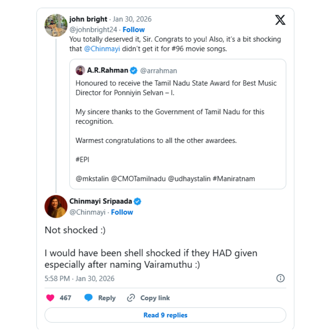The height and width of the screenshot is (333, 333).
Task: Click A.R.Rahman's blue verified badge
Action: [133, 70]
